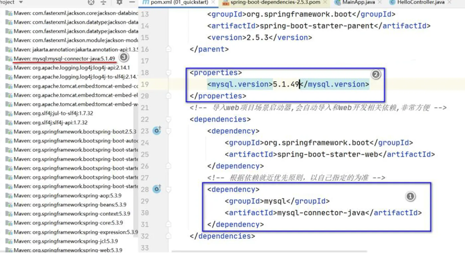Click library icon beside spring-beans:5.3.9 entry

tap(9, 205)
